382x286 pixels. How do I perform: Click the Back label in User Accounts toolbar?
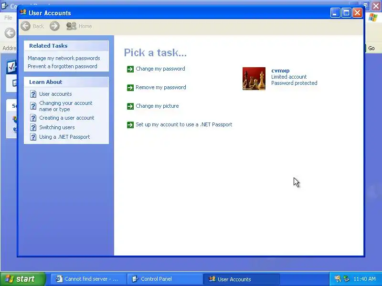[38, 26]
